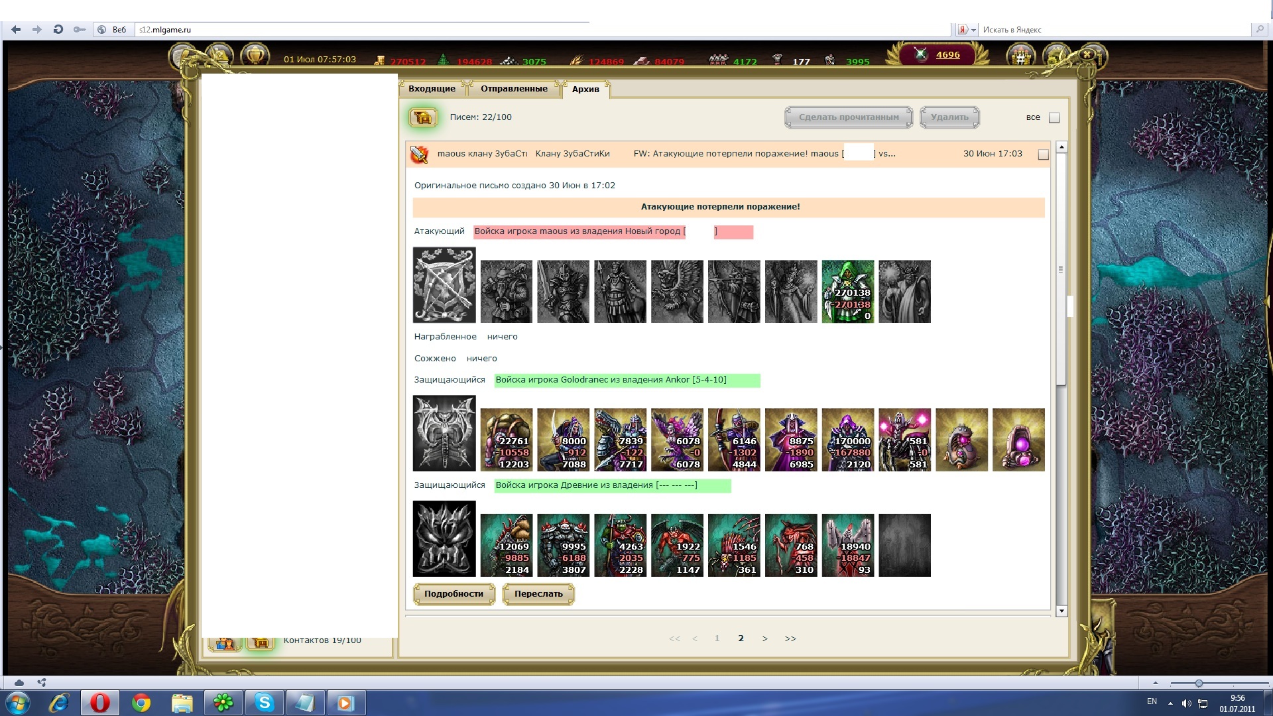Open battle Подробности button
This screenshot has height=716, width=1273.
point(454,594)
